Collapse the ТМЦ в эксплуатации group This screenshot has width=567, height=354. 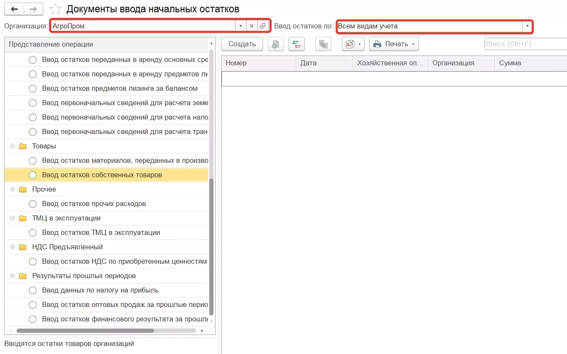tap(12, 218)
